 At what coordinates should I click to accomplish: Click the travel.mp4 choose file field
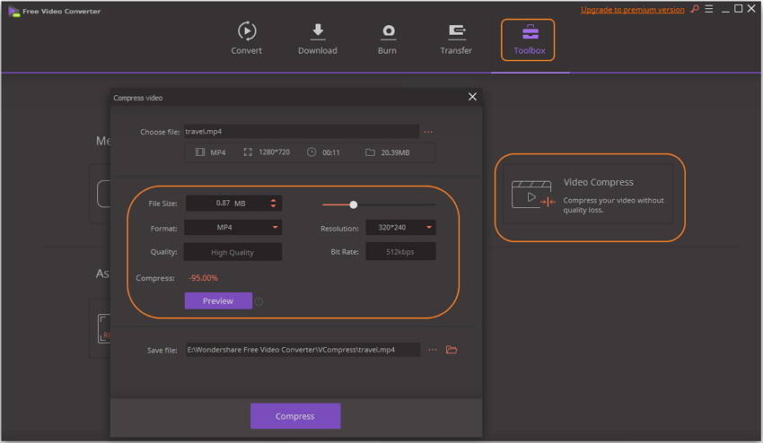click(x=302, y=131)
